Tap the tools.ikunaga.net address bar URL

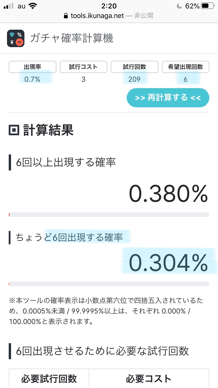pyautogui.click(x=97, y=16)
